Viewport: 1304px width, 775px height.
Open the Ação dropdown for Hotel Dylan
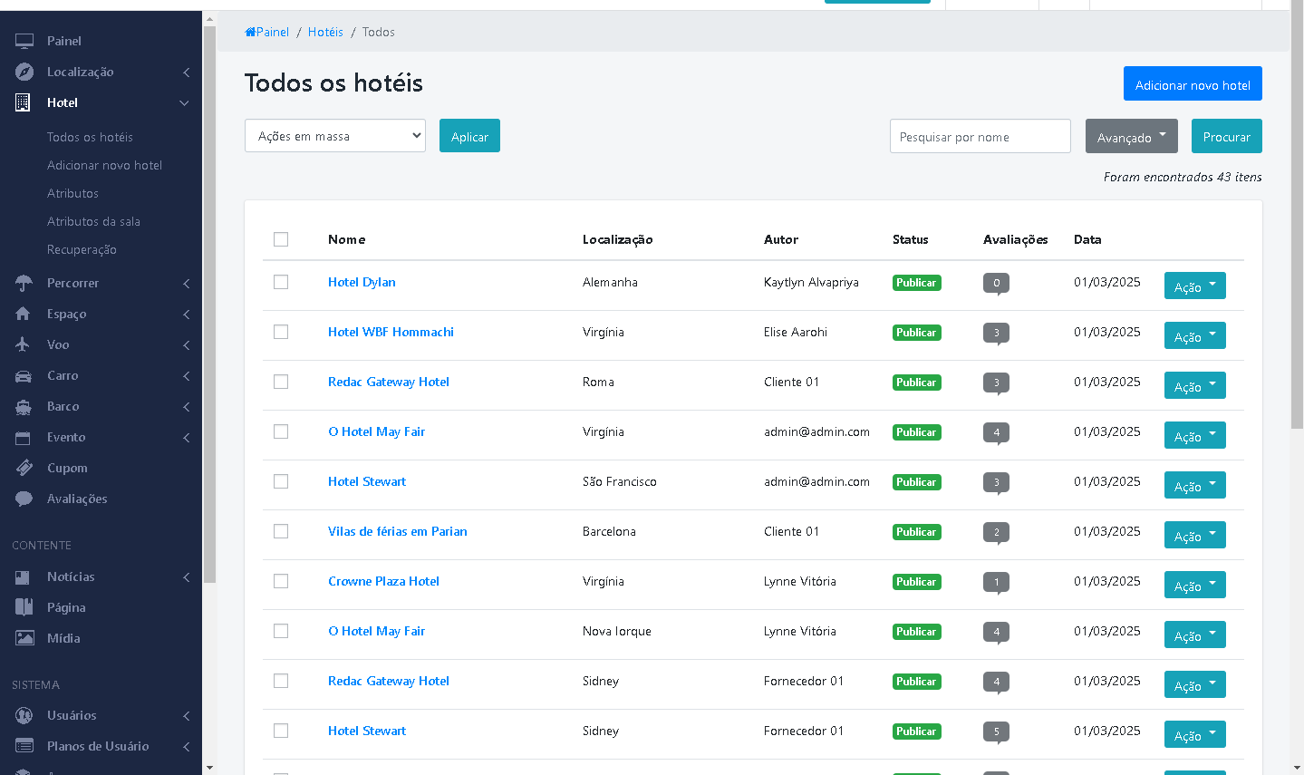pos(1194,286)
